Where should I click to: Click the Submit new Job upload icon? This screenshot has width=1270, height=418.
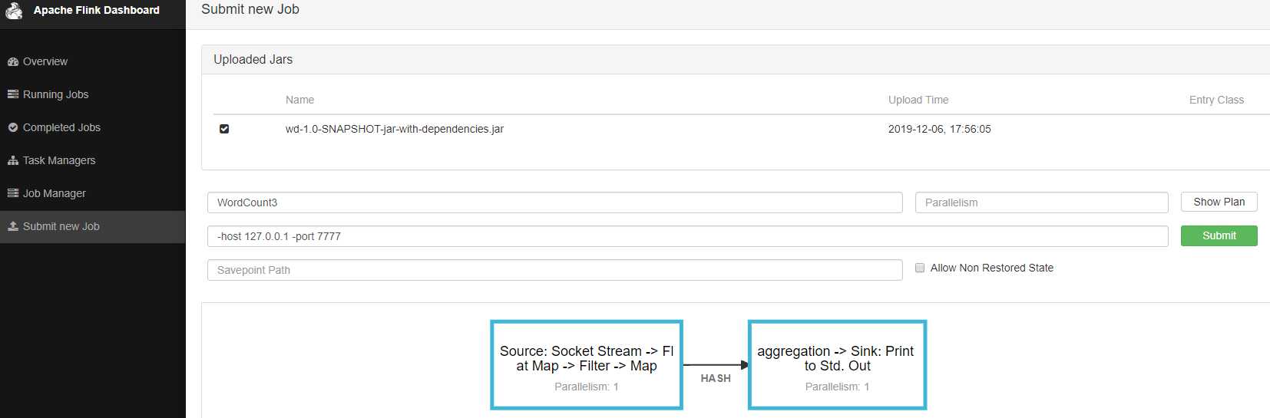tap(13, 226)
